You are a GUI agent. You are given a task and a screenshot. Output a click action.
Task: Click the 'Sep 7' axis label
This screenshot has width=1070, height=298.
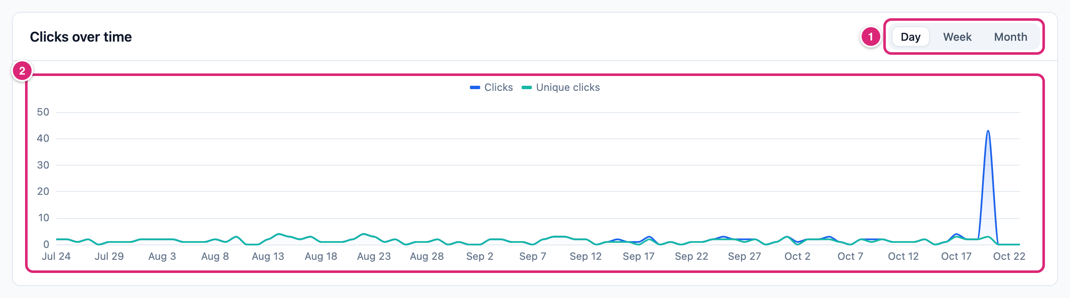coord(532,256)
